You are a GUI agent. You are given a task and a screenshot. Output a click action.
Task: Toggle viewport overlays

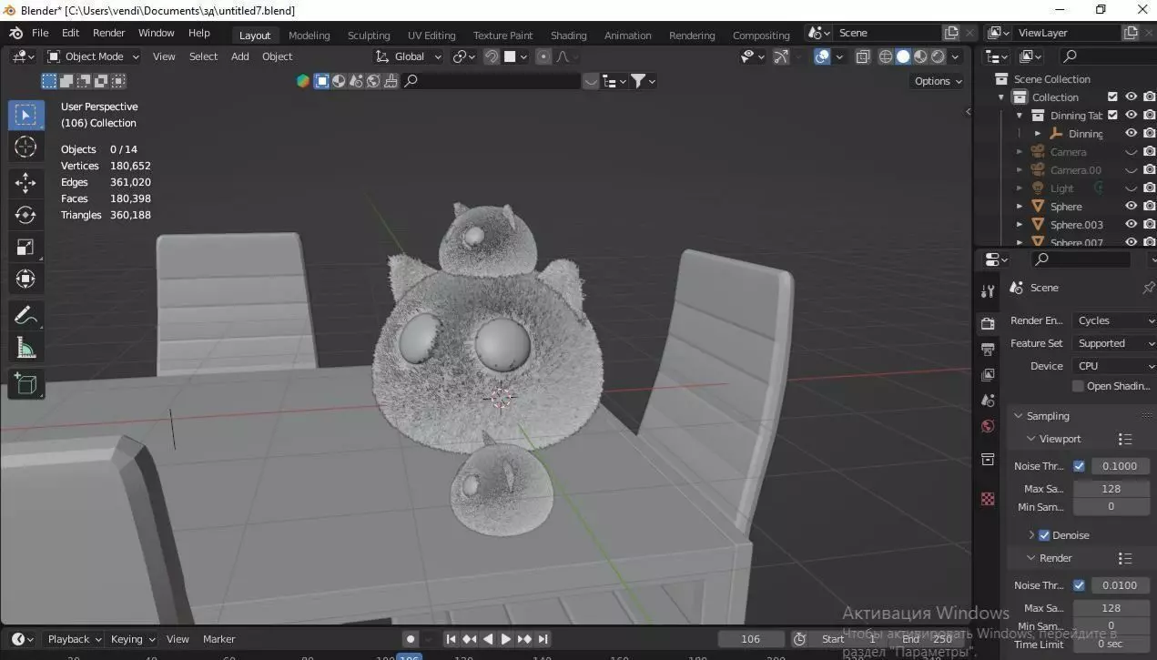(x=822, y=56)
